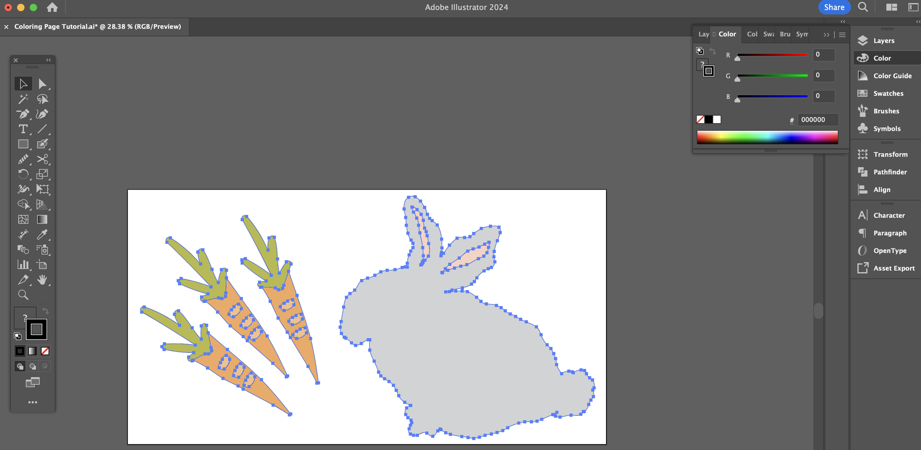
Task: Select the Zoom tool in toolbar
Action: pyautogui.click(x=23, y=295)
